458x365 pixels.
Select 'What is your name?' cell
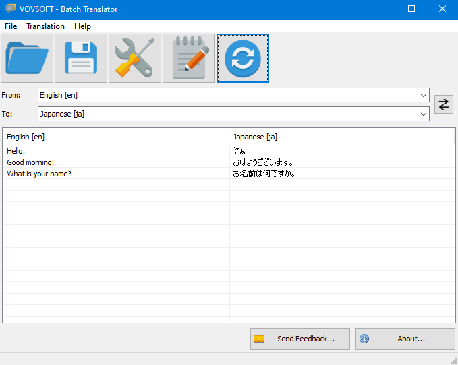tap(116, 174)
